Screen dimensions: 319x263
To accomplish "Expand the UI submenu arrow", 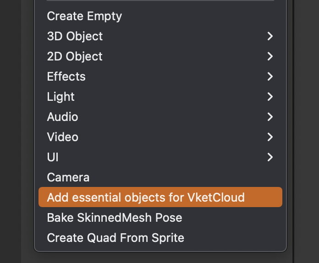I will pyautogui.click(x=270, y=157).
